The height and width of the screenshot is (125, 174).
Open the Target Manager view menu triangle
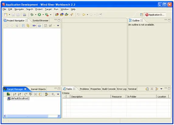58,94
